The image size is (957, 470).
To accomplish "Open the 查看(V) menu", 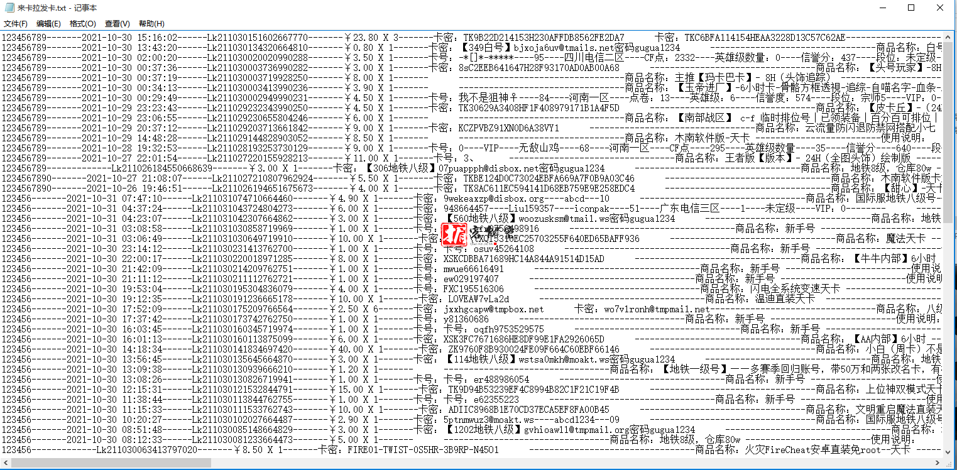I will [x=117, y=24].
